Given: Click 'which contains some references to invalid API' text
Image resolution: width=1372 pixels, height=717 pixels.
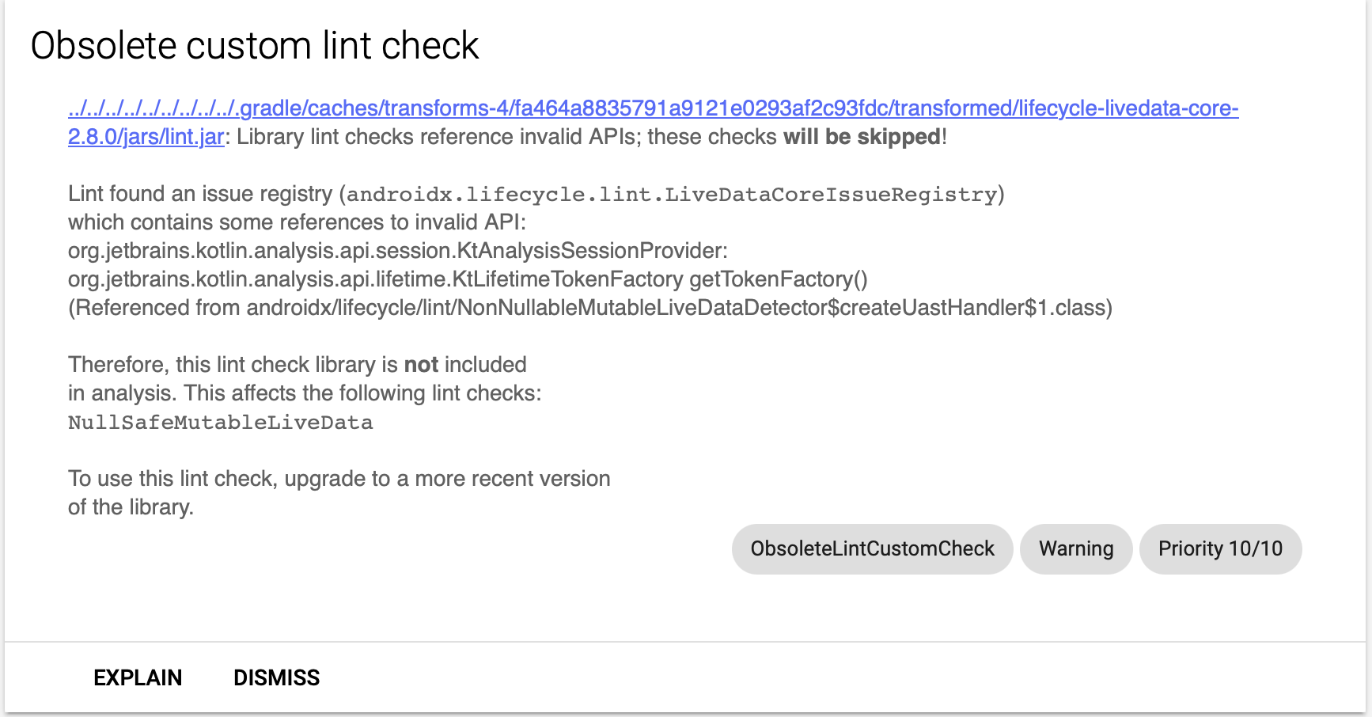Looking at the screenshot, I should [297, 222].
